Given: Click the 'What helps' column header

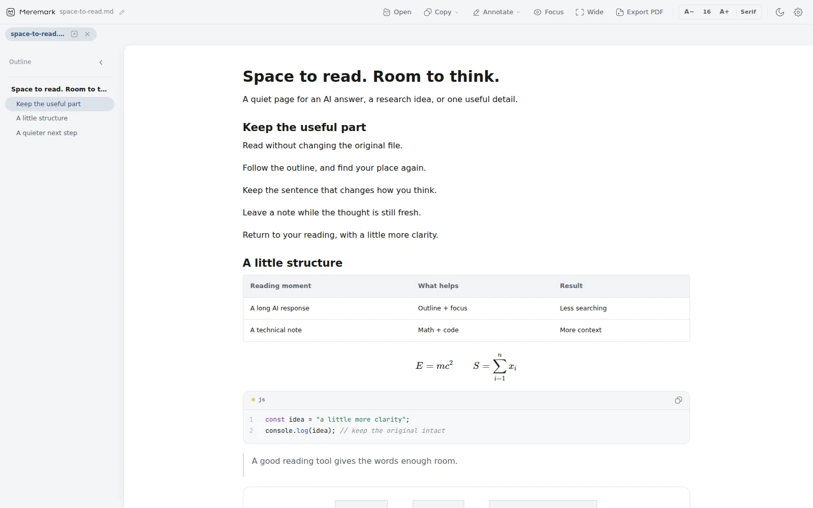Looking at the screenshot, I should pos(438,286).
